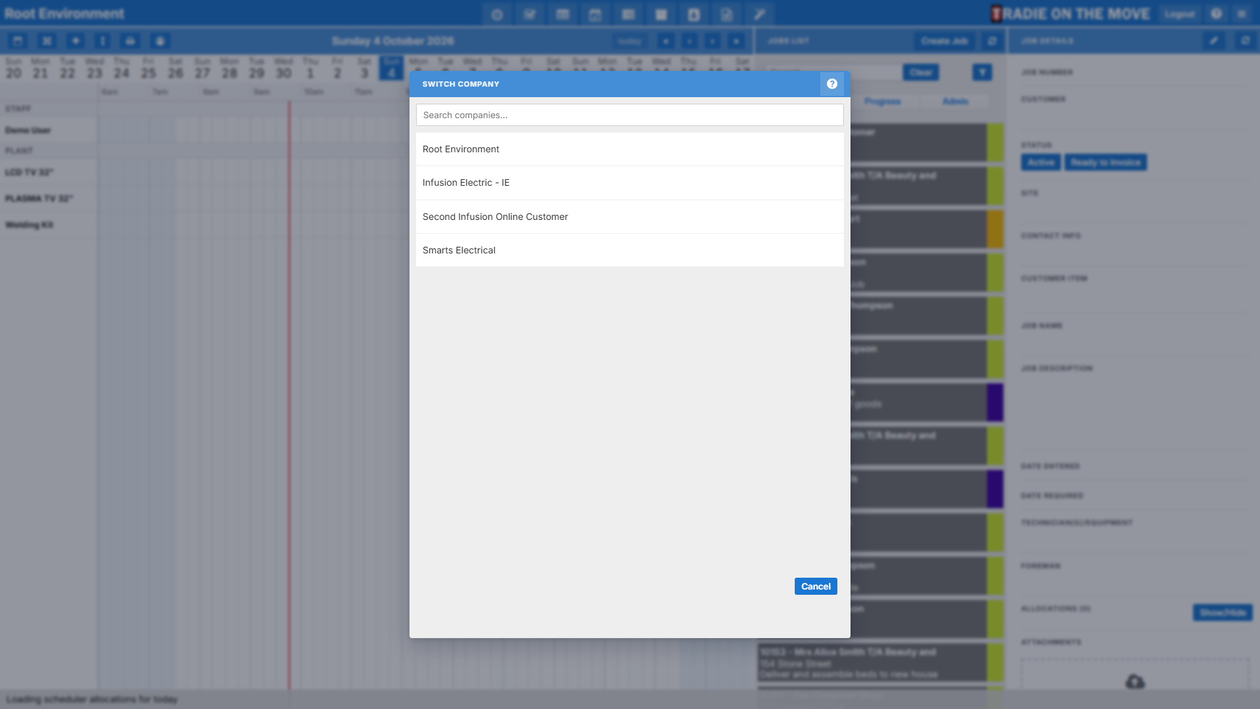
Task: Click Show/Hide beside Allocations
Action: tap(1223, 612)
